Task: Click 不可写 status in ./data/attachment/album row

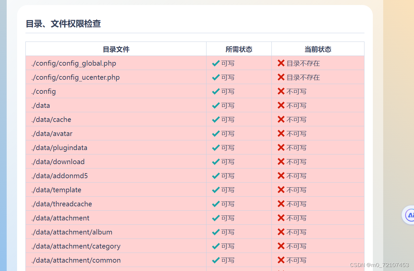Action: 297,232
